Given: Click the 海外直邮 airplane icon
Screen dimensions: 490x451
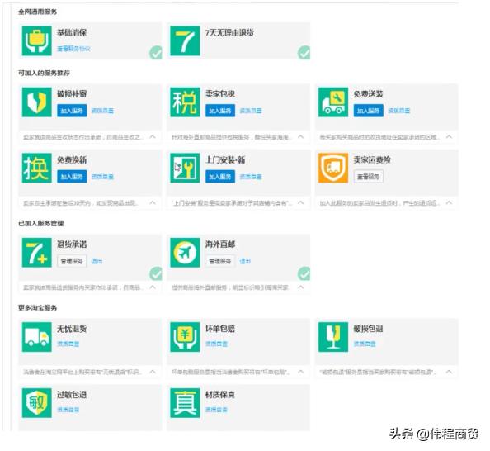Looking at the screenshot, I should [x=185, y=253].
